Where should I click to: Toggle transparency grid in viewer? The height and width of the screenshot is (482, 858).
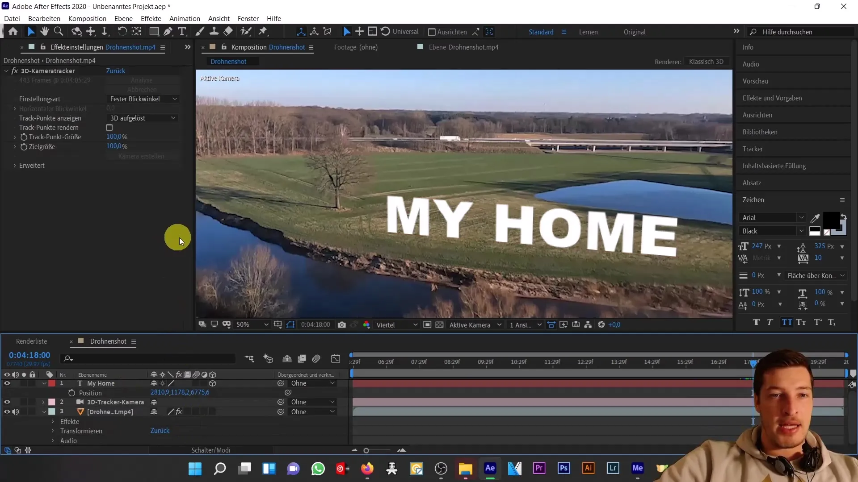440,325
